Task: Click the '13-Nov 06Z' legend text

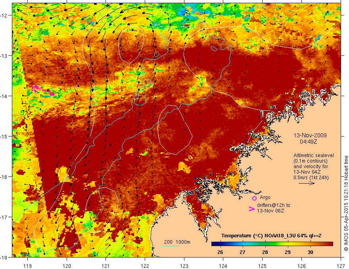Action: pos(270,210)
